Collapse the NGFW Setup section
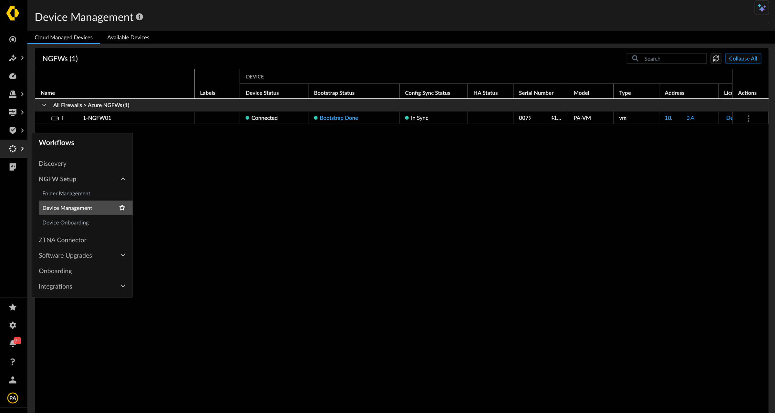Image resolution: width=775 pixels, height=413 pixels. (123, 179)
